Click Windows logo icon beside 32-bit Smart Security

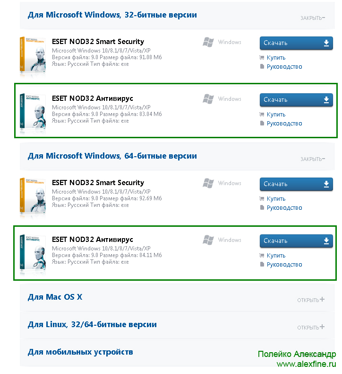tap(208, 42)
